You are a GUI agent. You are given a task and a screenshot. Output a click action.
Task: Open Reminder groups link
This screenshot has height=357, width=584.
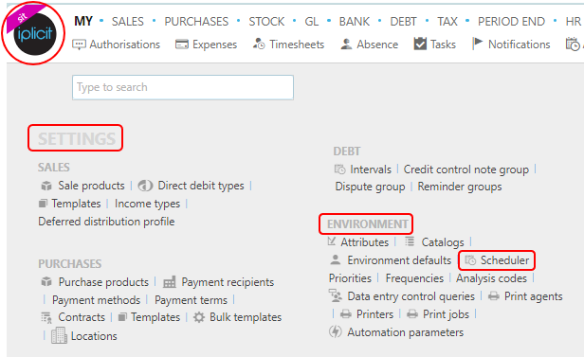pyautogui.click(x=460, y=187)
